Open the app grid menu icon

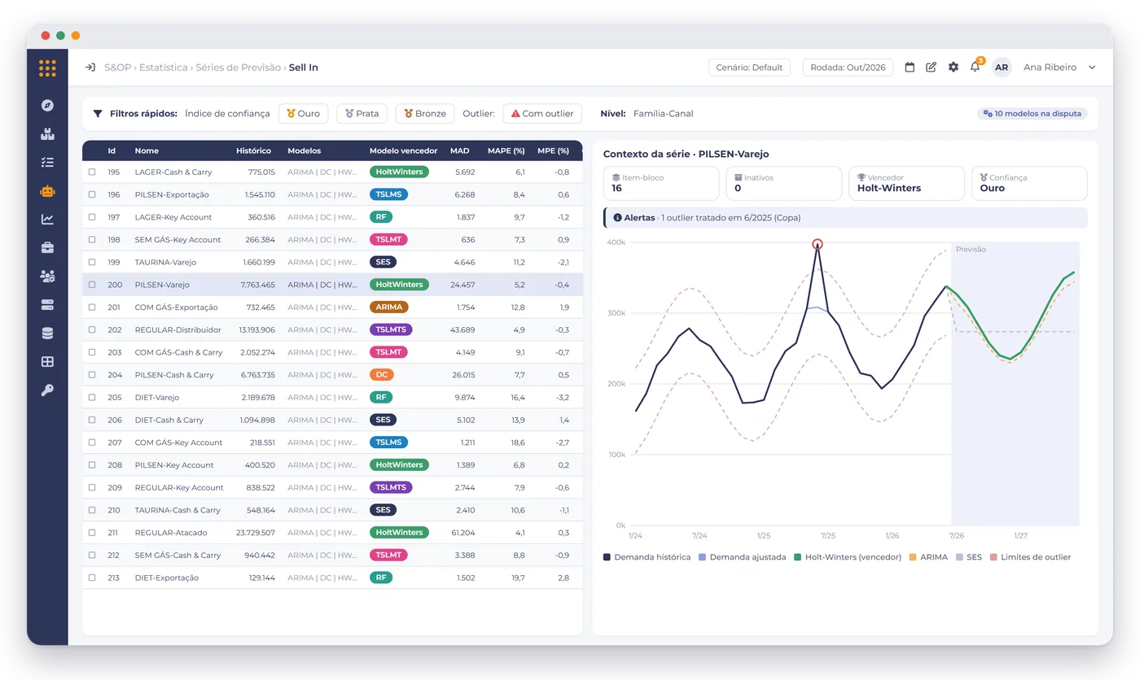click(x=47, y=68)
